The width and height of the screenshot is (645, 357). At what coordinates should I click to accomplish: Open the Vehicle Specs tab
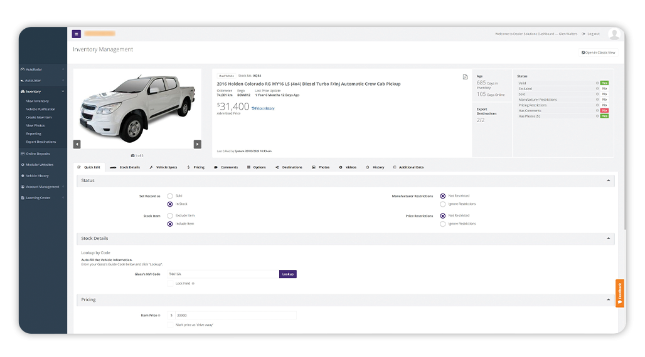[x=163, y=167]
